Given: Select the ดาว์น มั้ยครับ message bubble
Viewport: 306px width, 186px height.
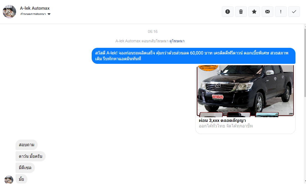Looking at the screenshot, I should click(x=30, y=156).
